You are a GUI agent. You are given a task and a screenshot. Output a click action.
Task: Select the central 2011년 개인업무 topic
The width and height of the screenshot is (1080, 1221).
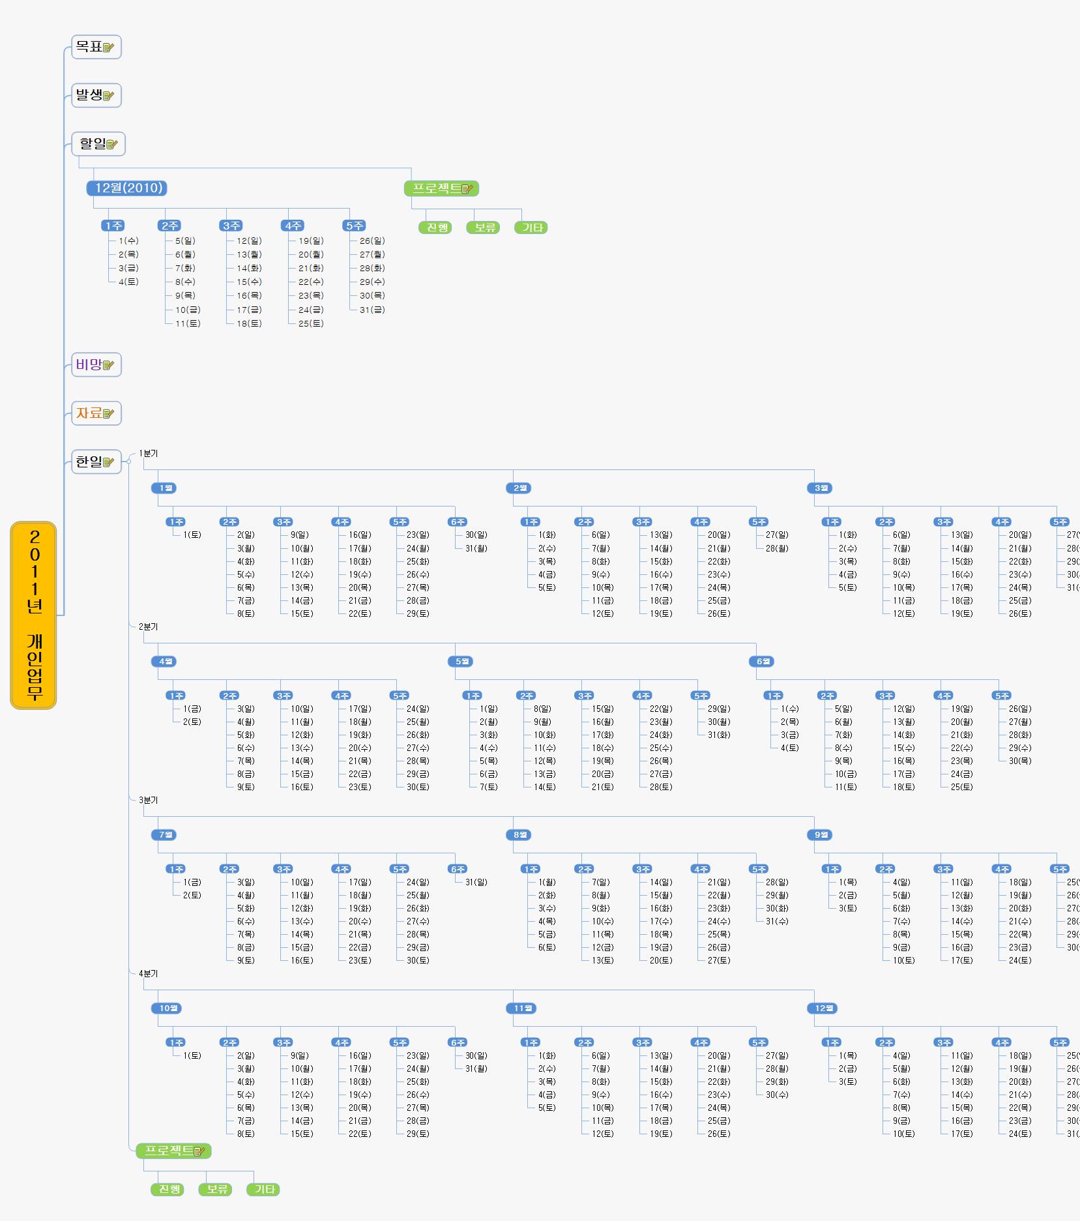coord(34,615)
